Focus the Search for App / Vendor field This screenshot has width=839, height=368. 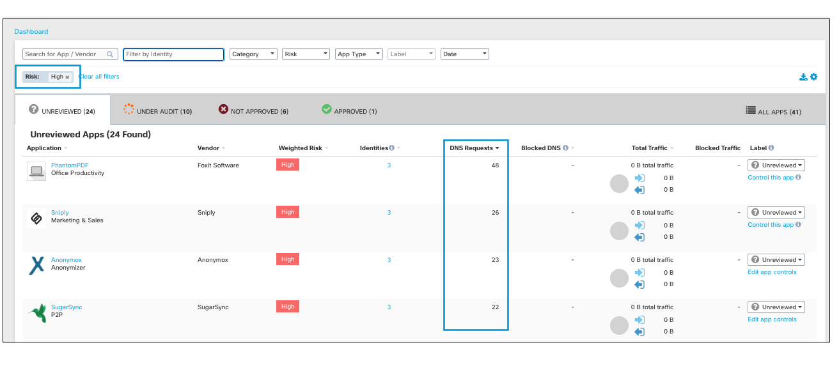point(70,54)
